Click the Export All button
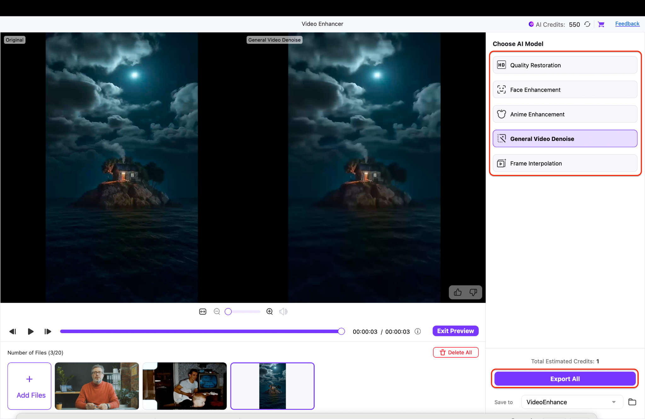 point(565,379)
